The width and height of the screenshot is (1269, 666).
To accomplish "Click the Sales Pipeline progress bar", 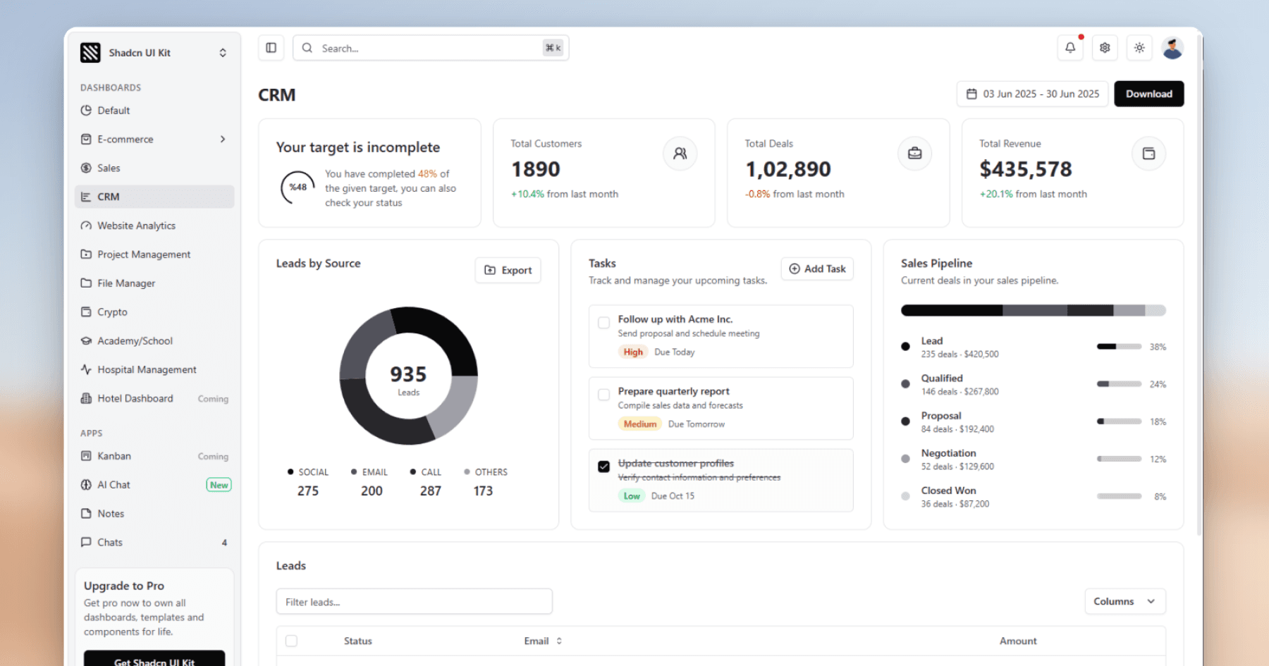I will point(1033,309).
